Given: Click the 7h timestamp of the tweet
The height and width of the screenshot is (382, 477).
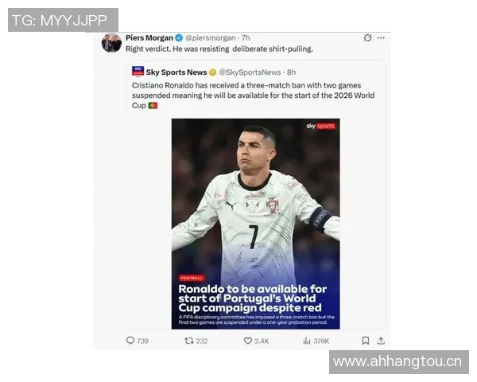Looking at the screenshot, I should [246, 37].
